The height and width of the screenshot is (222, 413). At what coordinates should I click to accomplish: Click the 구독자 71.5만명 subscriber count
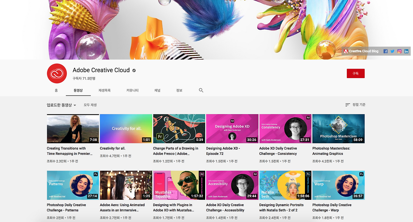pyautogui.click(x=84, y=78)
